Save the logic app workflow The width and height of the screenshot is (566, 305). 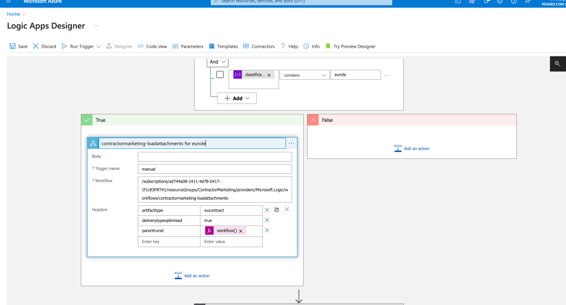(18, 46)
